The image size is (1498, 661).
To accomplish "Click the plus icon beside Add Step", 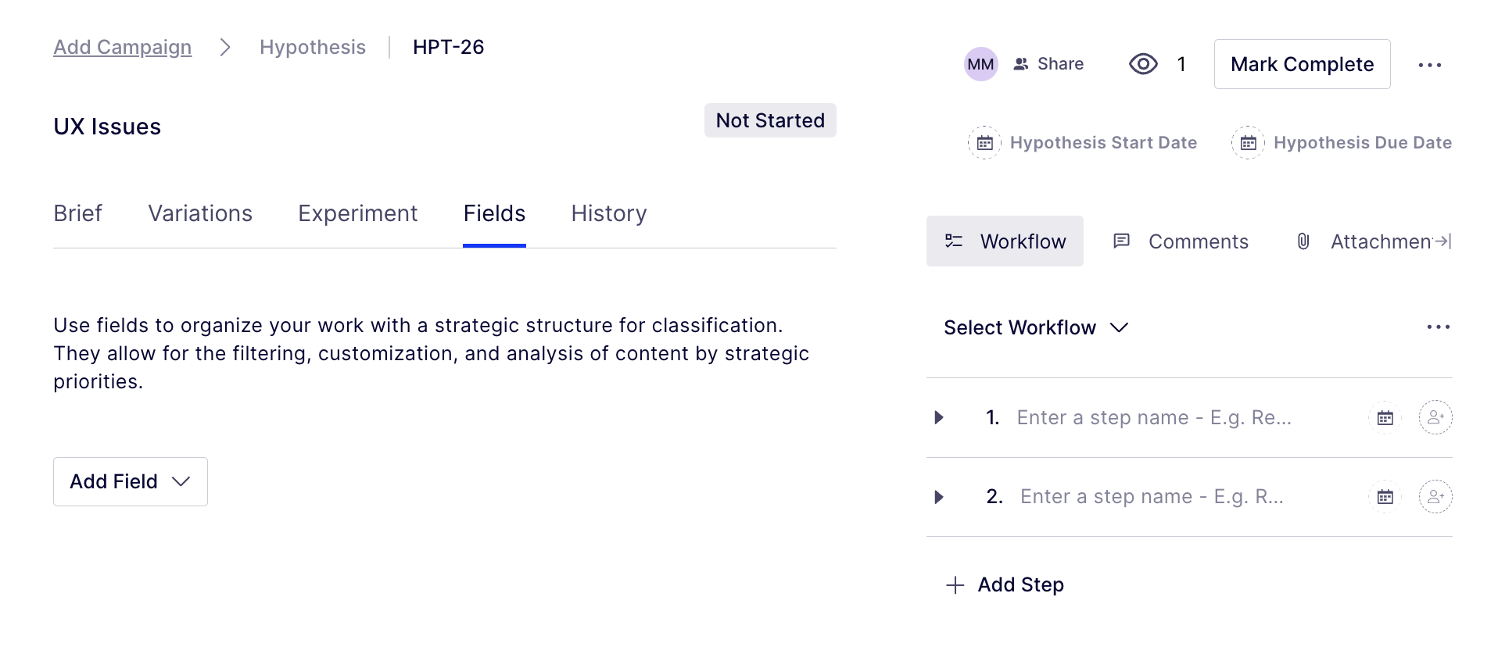I will (x=955, y=585).
